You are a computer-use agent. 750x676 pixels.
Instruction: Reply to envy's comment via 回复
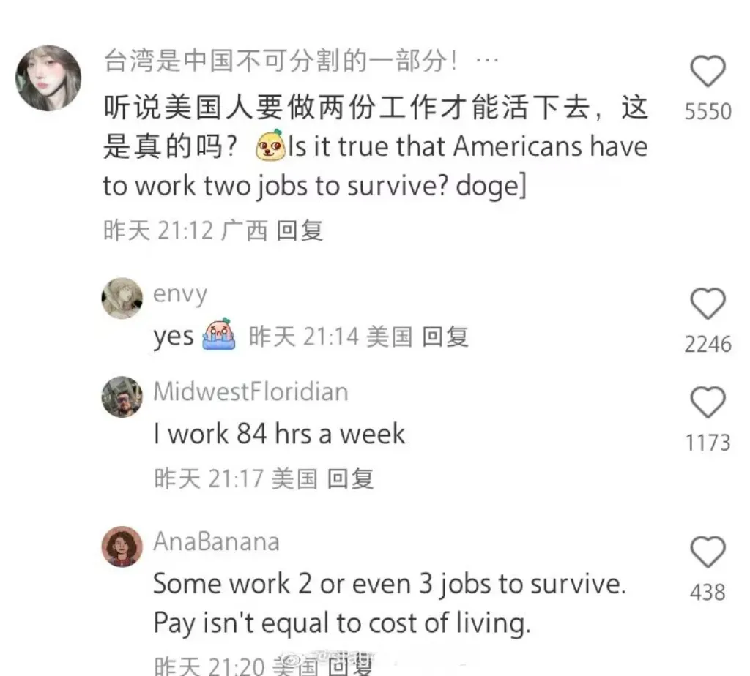445,337
